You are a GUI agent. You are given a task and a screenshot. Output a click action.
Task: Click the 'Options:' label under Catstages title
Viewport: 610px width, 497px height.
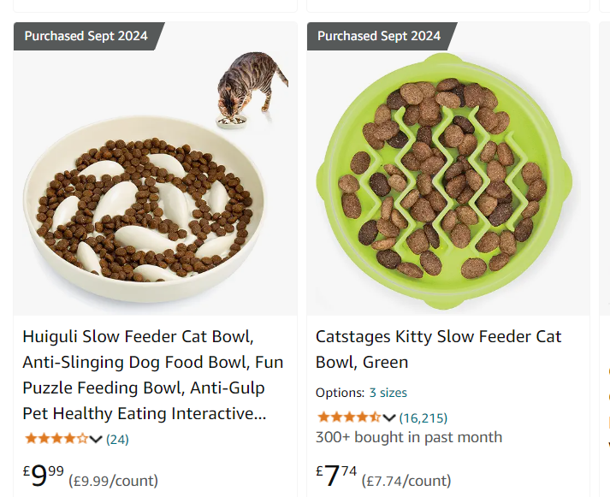[x=340, y=393]
